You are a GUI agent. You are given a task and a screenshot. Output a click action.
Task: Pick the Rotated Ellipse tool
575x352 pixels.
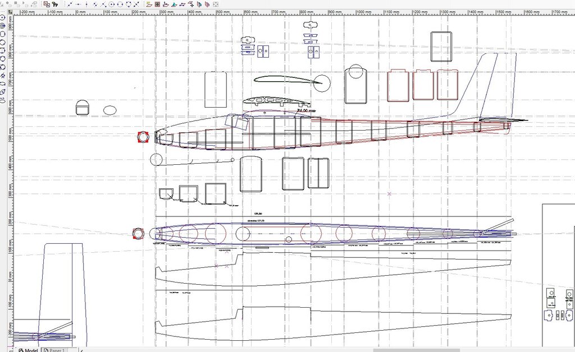click(3, 91)
